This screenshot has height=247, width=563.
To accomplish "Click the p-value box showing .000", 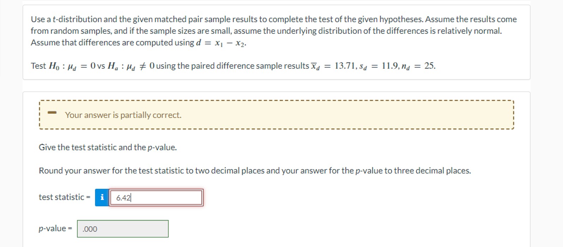I will coord(123,229).
